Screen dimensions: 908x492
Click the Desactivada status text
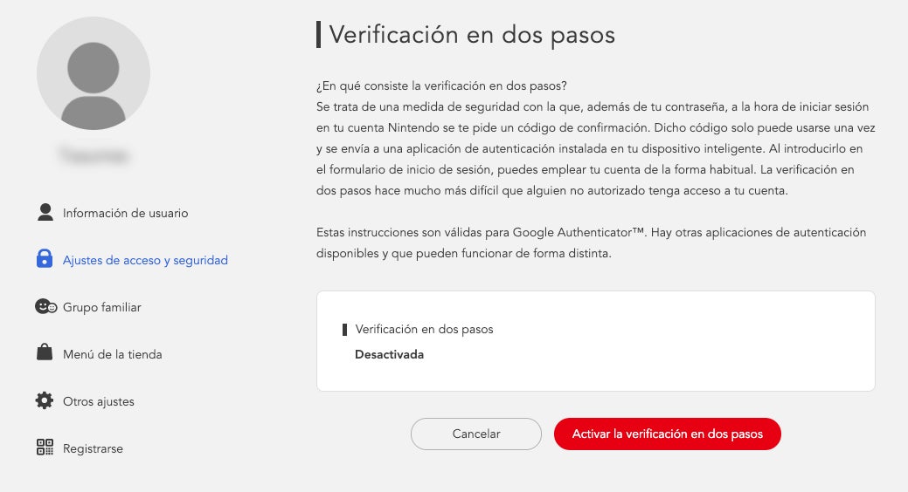pyautogui.click(x=389, y=354)
